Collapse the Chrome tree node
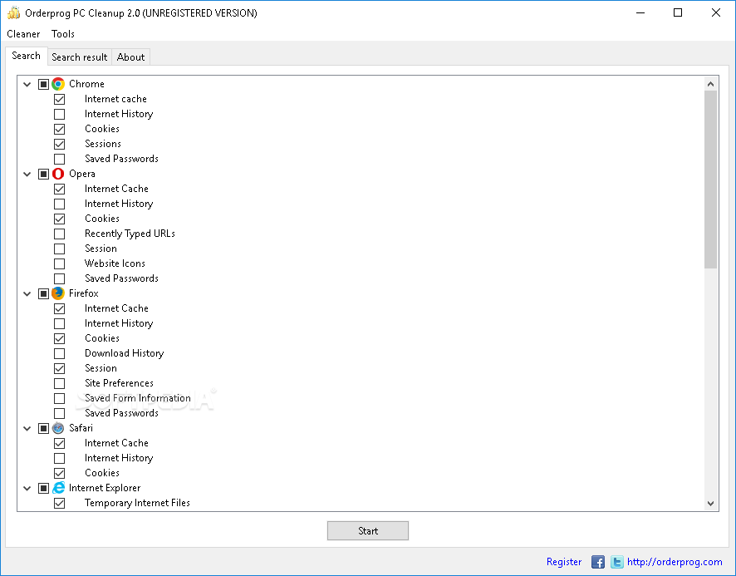The width and height of the screenshot is (736, 576). tap(27, 85)
